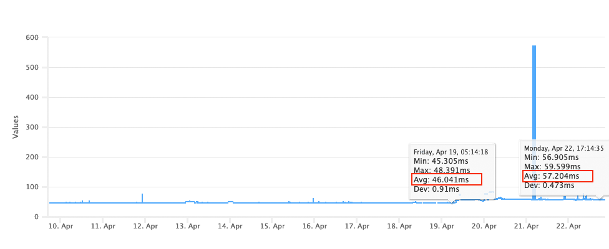Click the 'Min: 45.305ms' tooltip line

[x=436, y=161]
